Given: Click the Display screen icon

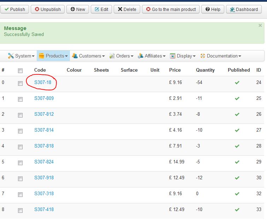Looking at the screenshot, I should [172, 56].
